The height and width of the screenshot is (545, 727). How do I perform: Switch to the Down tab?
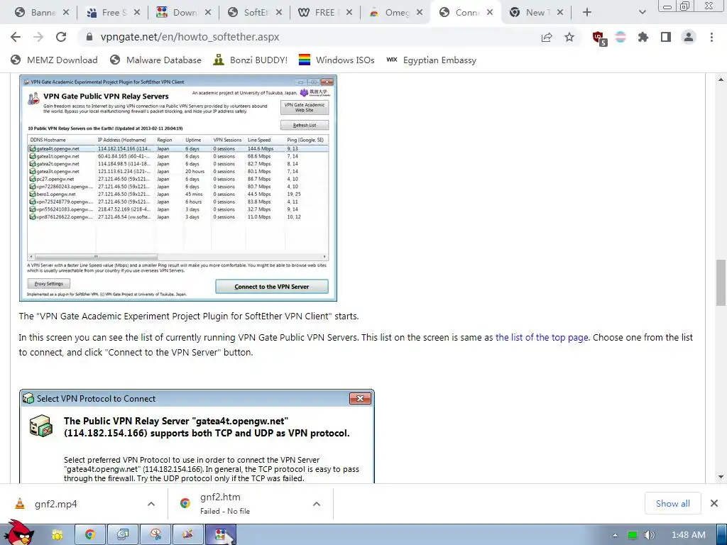coord(178,13)
